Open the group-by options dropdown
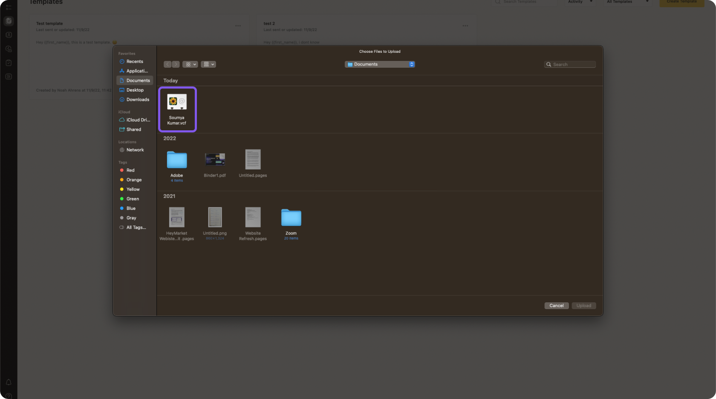The width and height of the screenshot is (716, 399). (x=208, y=64)
